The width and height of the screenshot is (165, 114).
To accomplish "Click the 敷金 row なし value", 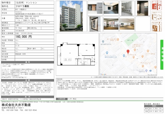I will 17,43.
